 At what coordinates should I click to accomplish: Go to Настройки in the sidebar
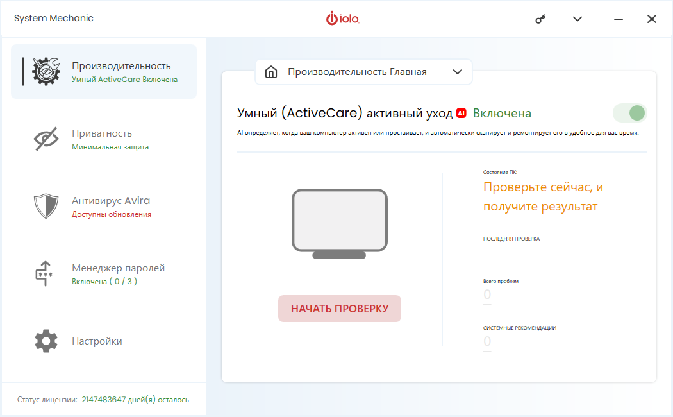pos(97,341)
